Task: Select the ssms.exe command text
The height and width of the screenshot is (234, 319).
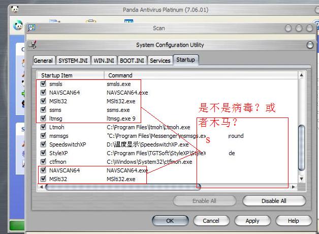Action: pyautogui.click(x=118, y=110)
